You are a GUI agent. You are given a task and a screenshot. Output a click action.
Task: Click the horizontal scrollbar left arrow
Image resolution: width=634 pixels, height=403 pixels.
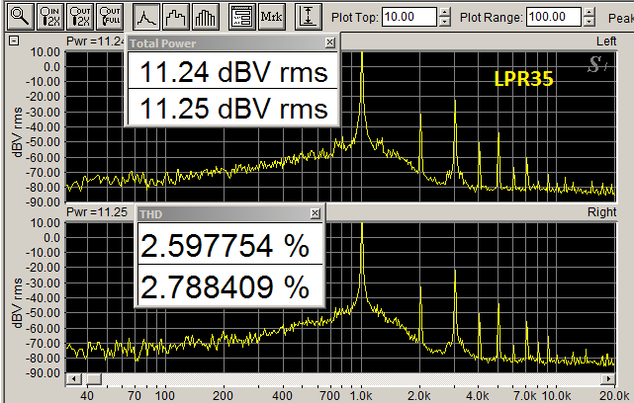coord(73,378)
